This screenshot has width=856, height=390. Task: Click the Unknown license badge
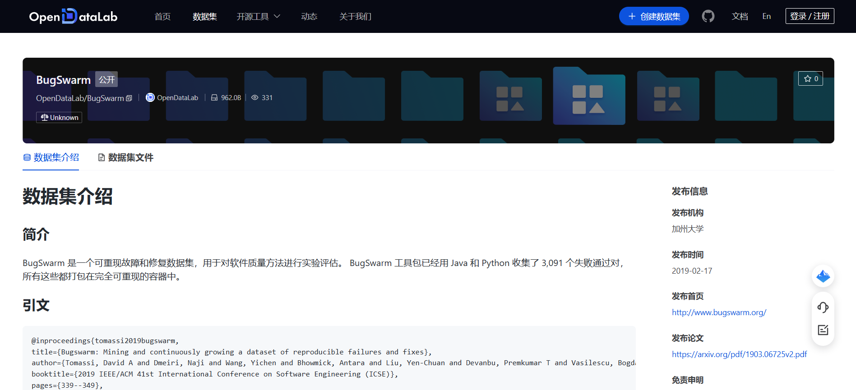coord(59,117)
